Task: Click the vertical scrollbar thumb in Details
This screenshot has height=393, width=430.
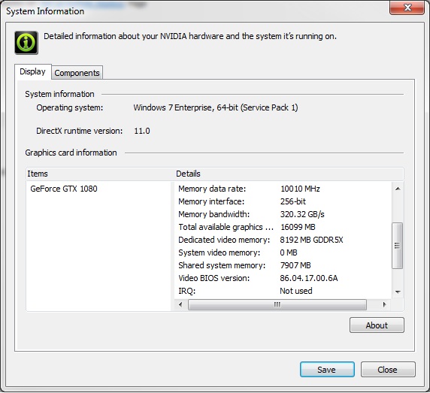Action: (397, 246)
